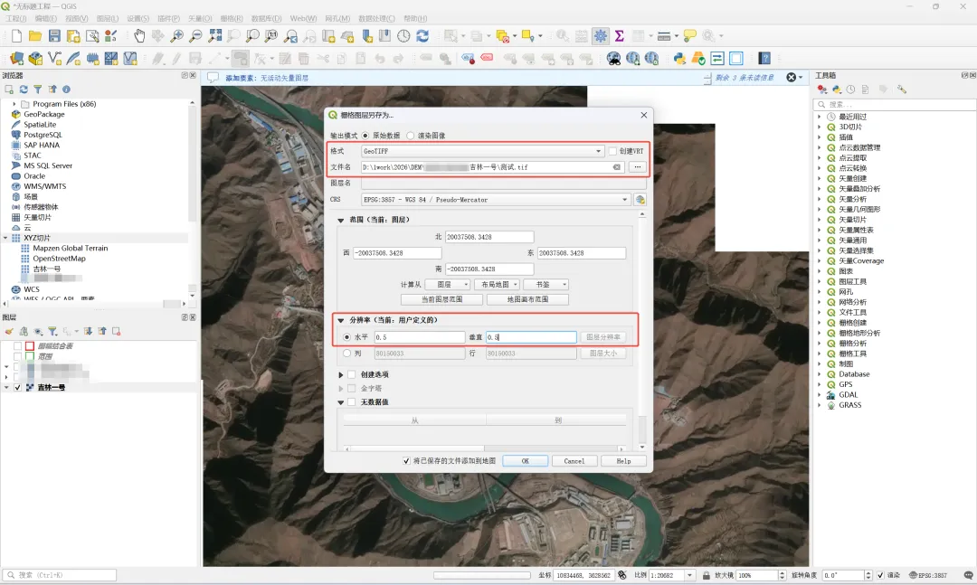Click Remove Layer icon in Layers panel

pyautogui.click(x=116, y=332)
